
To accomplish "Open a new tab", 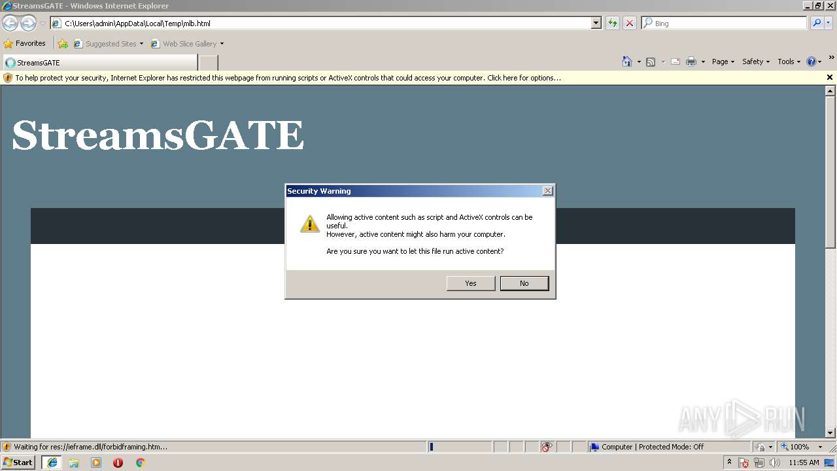I will [208, 63].
